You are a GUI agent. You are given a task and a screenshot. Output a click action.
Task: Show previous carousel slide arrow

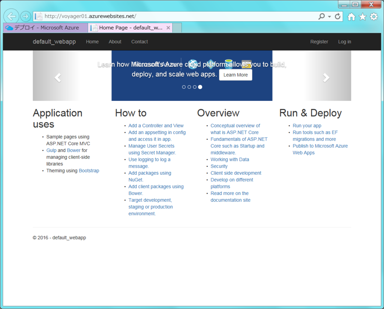coord(58,78)
